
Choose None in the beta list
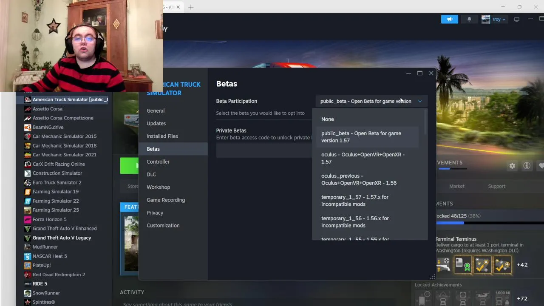coord(367,119)
